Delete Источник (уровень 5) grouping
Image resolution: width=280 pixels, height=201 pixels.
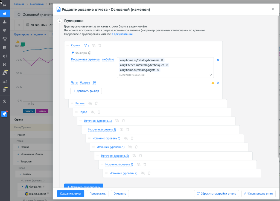(141, 156)
